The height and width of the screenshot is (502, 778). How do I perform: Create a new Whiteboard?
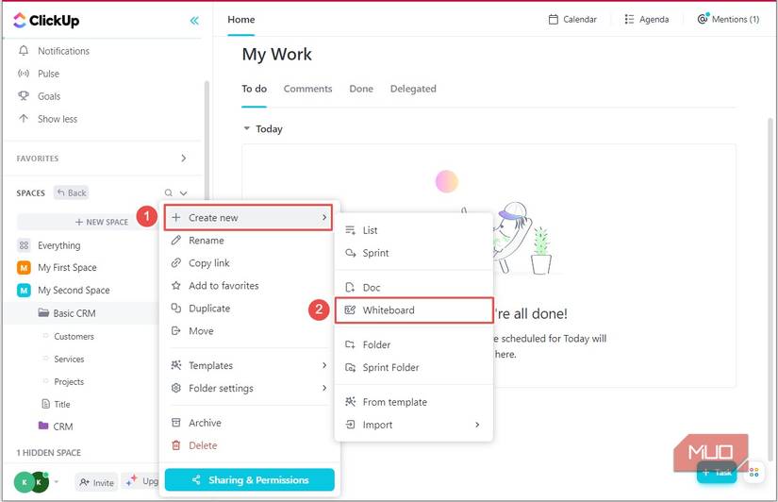414,310
